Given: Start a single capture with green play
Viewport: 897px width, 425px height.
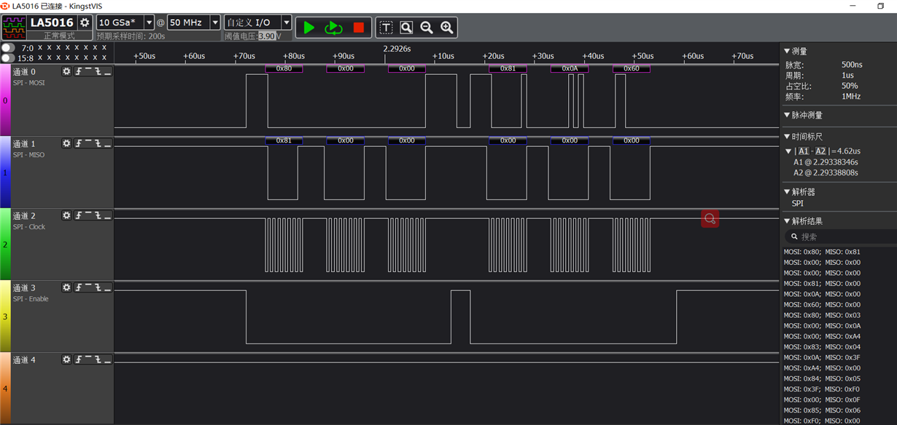Looking at the screenshot, I should 309,27.
